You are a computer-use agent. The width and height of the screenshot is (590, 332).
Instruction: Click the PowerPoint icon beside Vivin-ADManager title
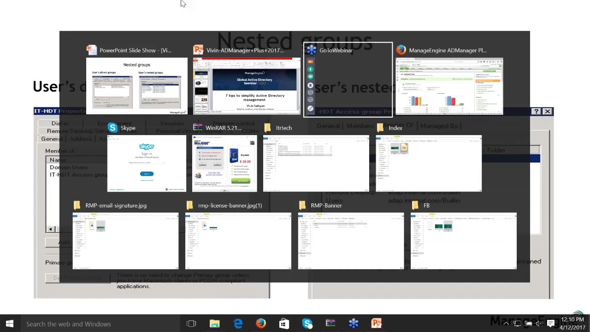[x=199, y=50]
